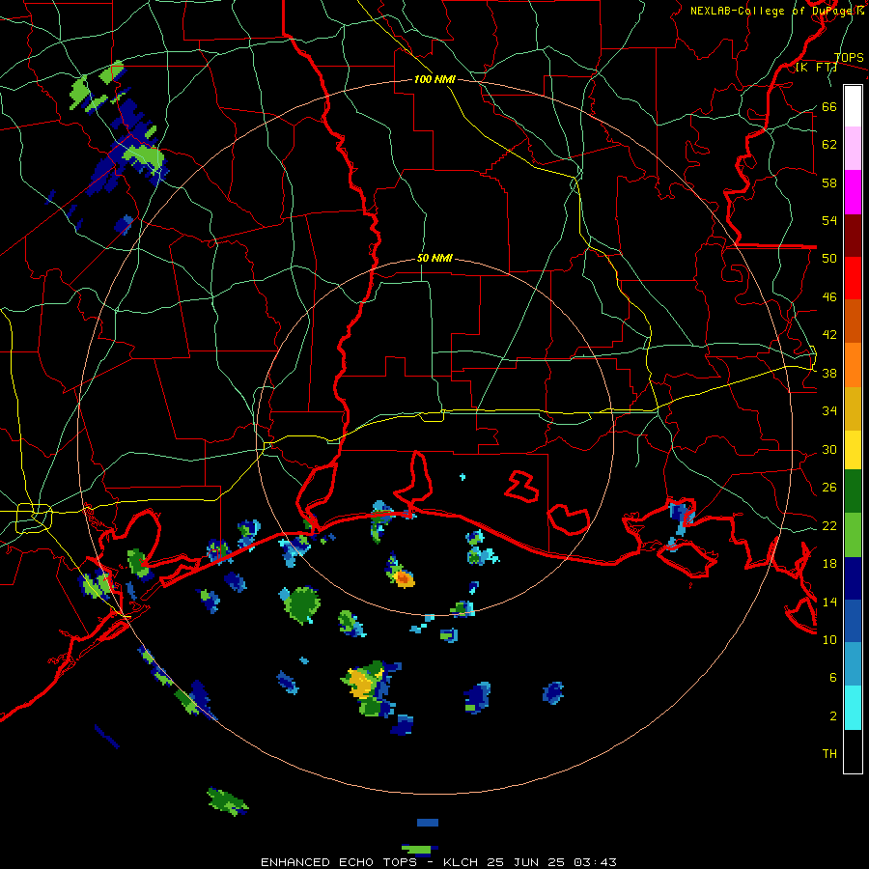Click the (K FT) units label

coord(816,68)
